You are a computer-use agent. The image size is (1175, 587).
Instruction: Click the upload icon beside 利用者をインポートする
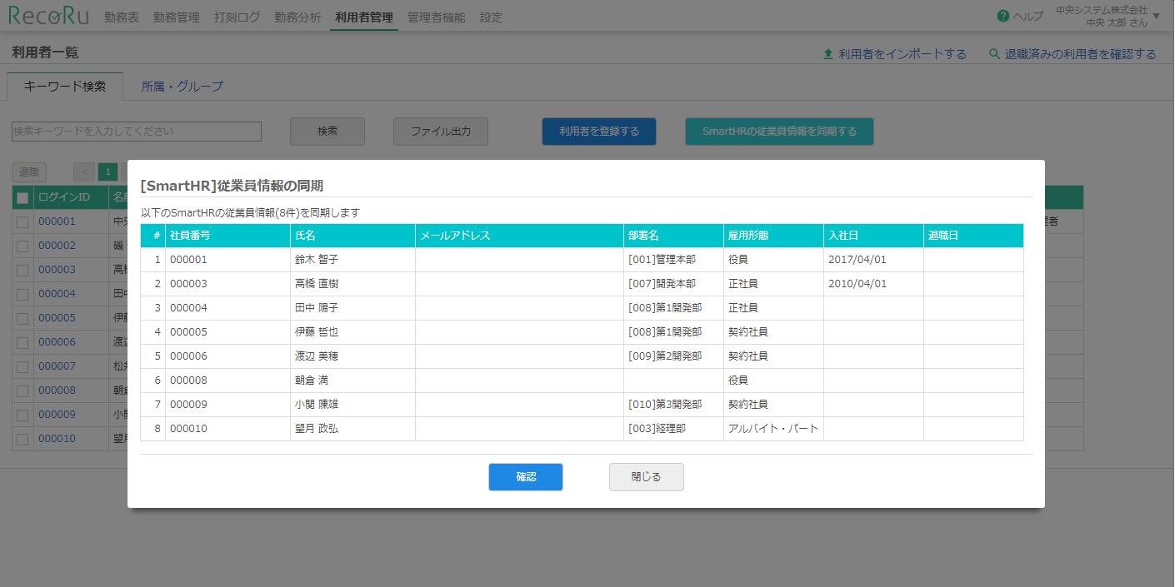[x=827, y=52]
